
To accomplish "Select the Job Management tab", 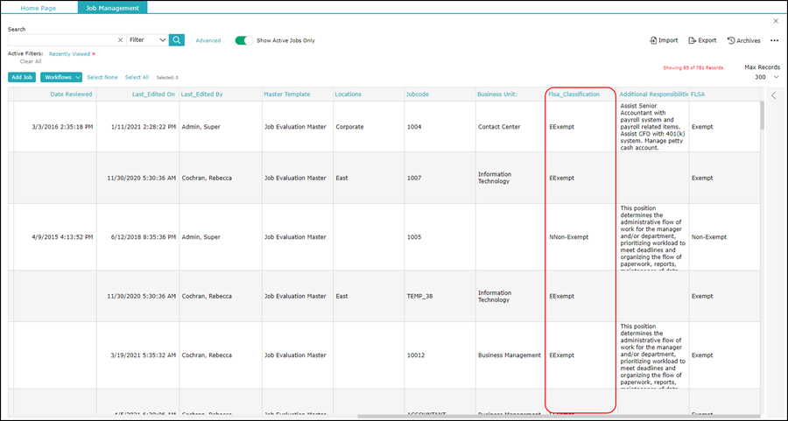I will click(112, 7).
